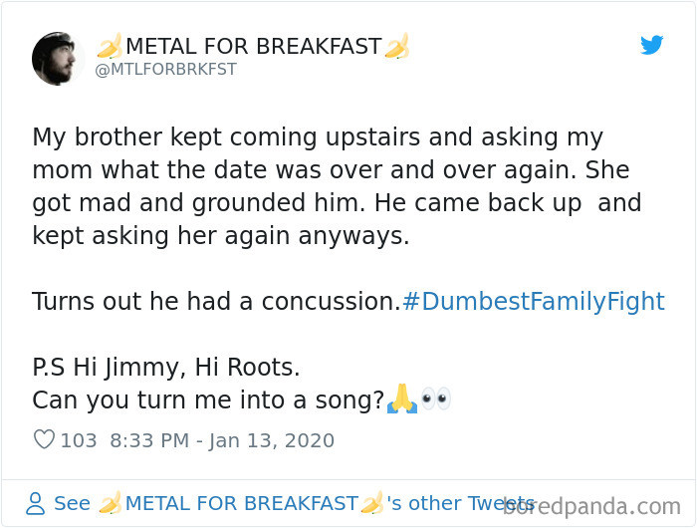
Task: Open the 8:33 PM - Jan 13, 2020 timestamp
Action: (222, 440)
